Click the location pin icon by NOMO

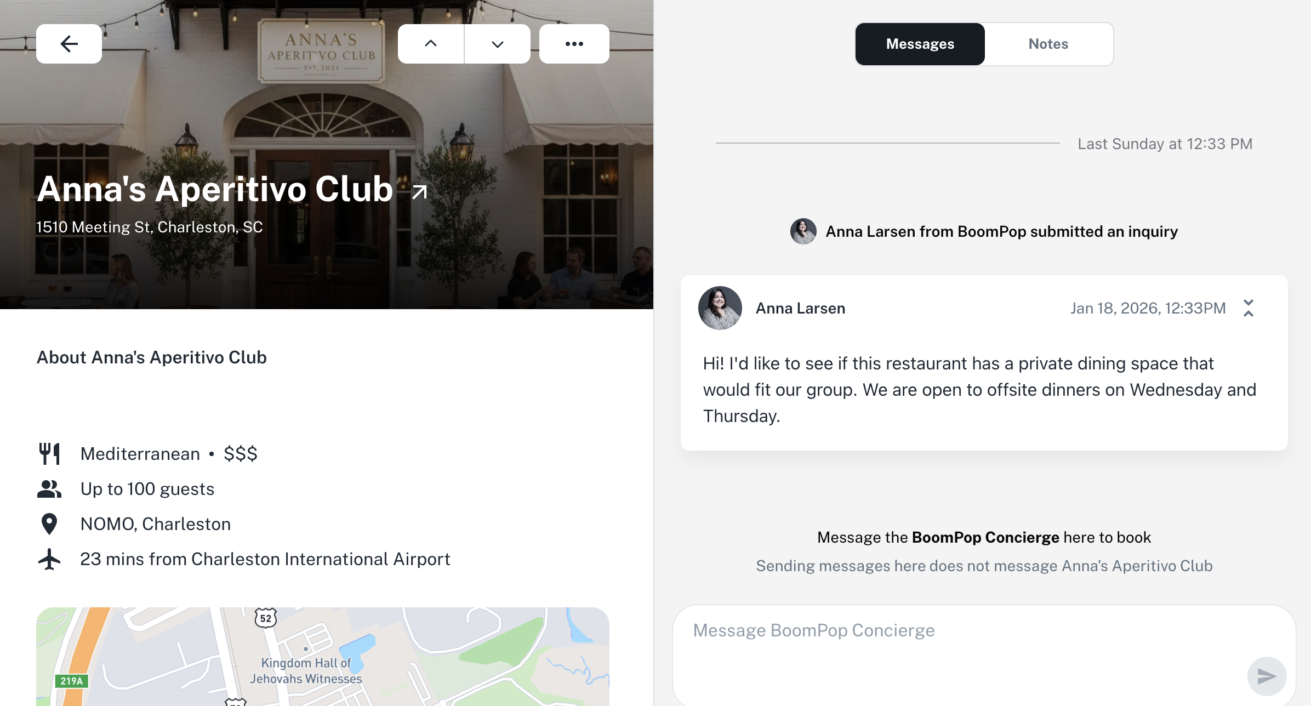[49, 524]
